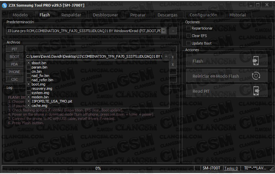Start flashing with the Flash button
275x174 pixels.
tap(227, 61)
